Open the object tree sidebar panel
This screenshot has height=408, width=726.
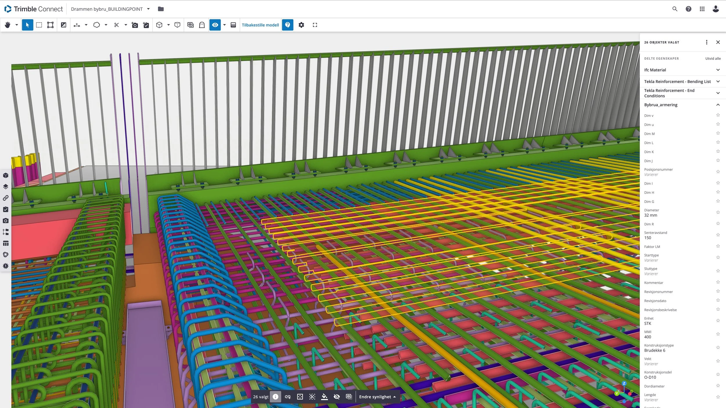[6, 232]
